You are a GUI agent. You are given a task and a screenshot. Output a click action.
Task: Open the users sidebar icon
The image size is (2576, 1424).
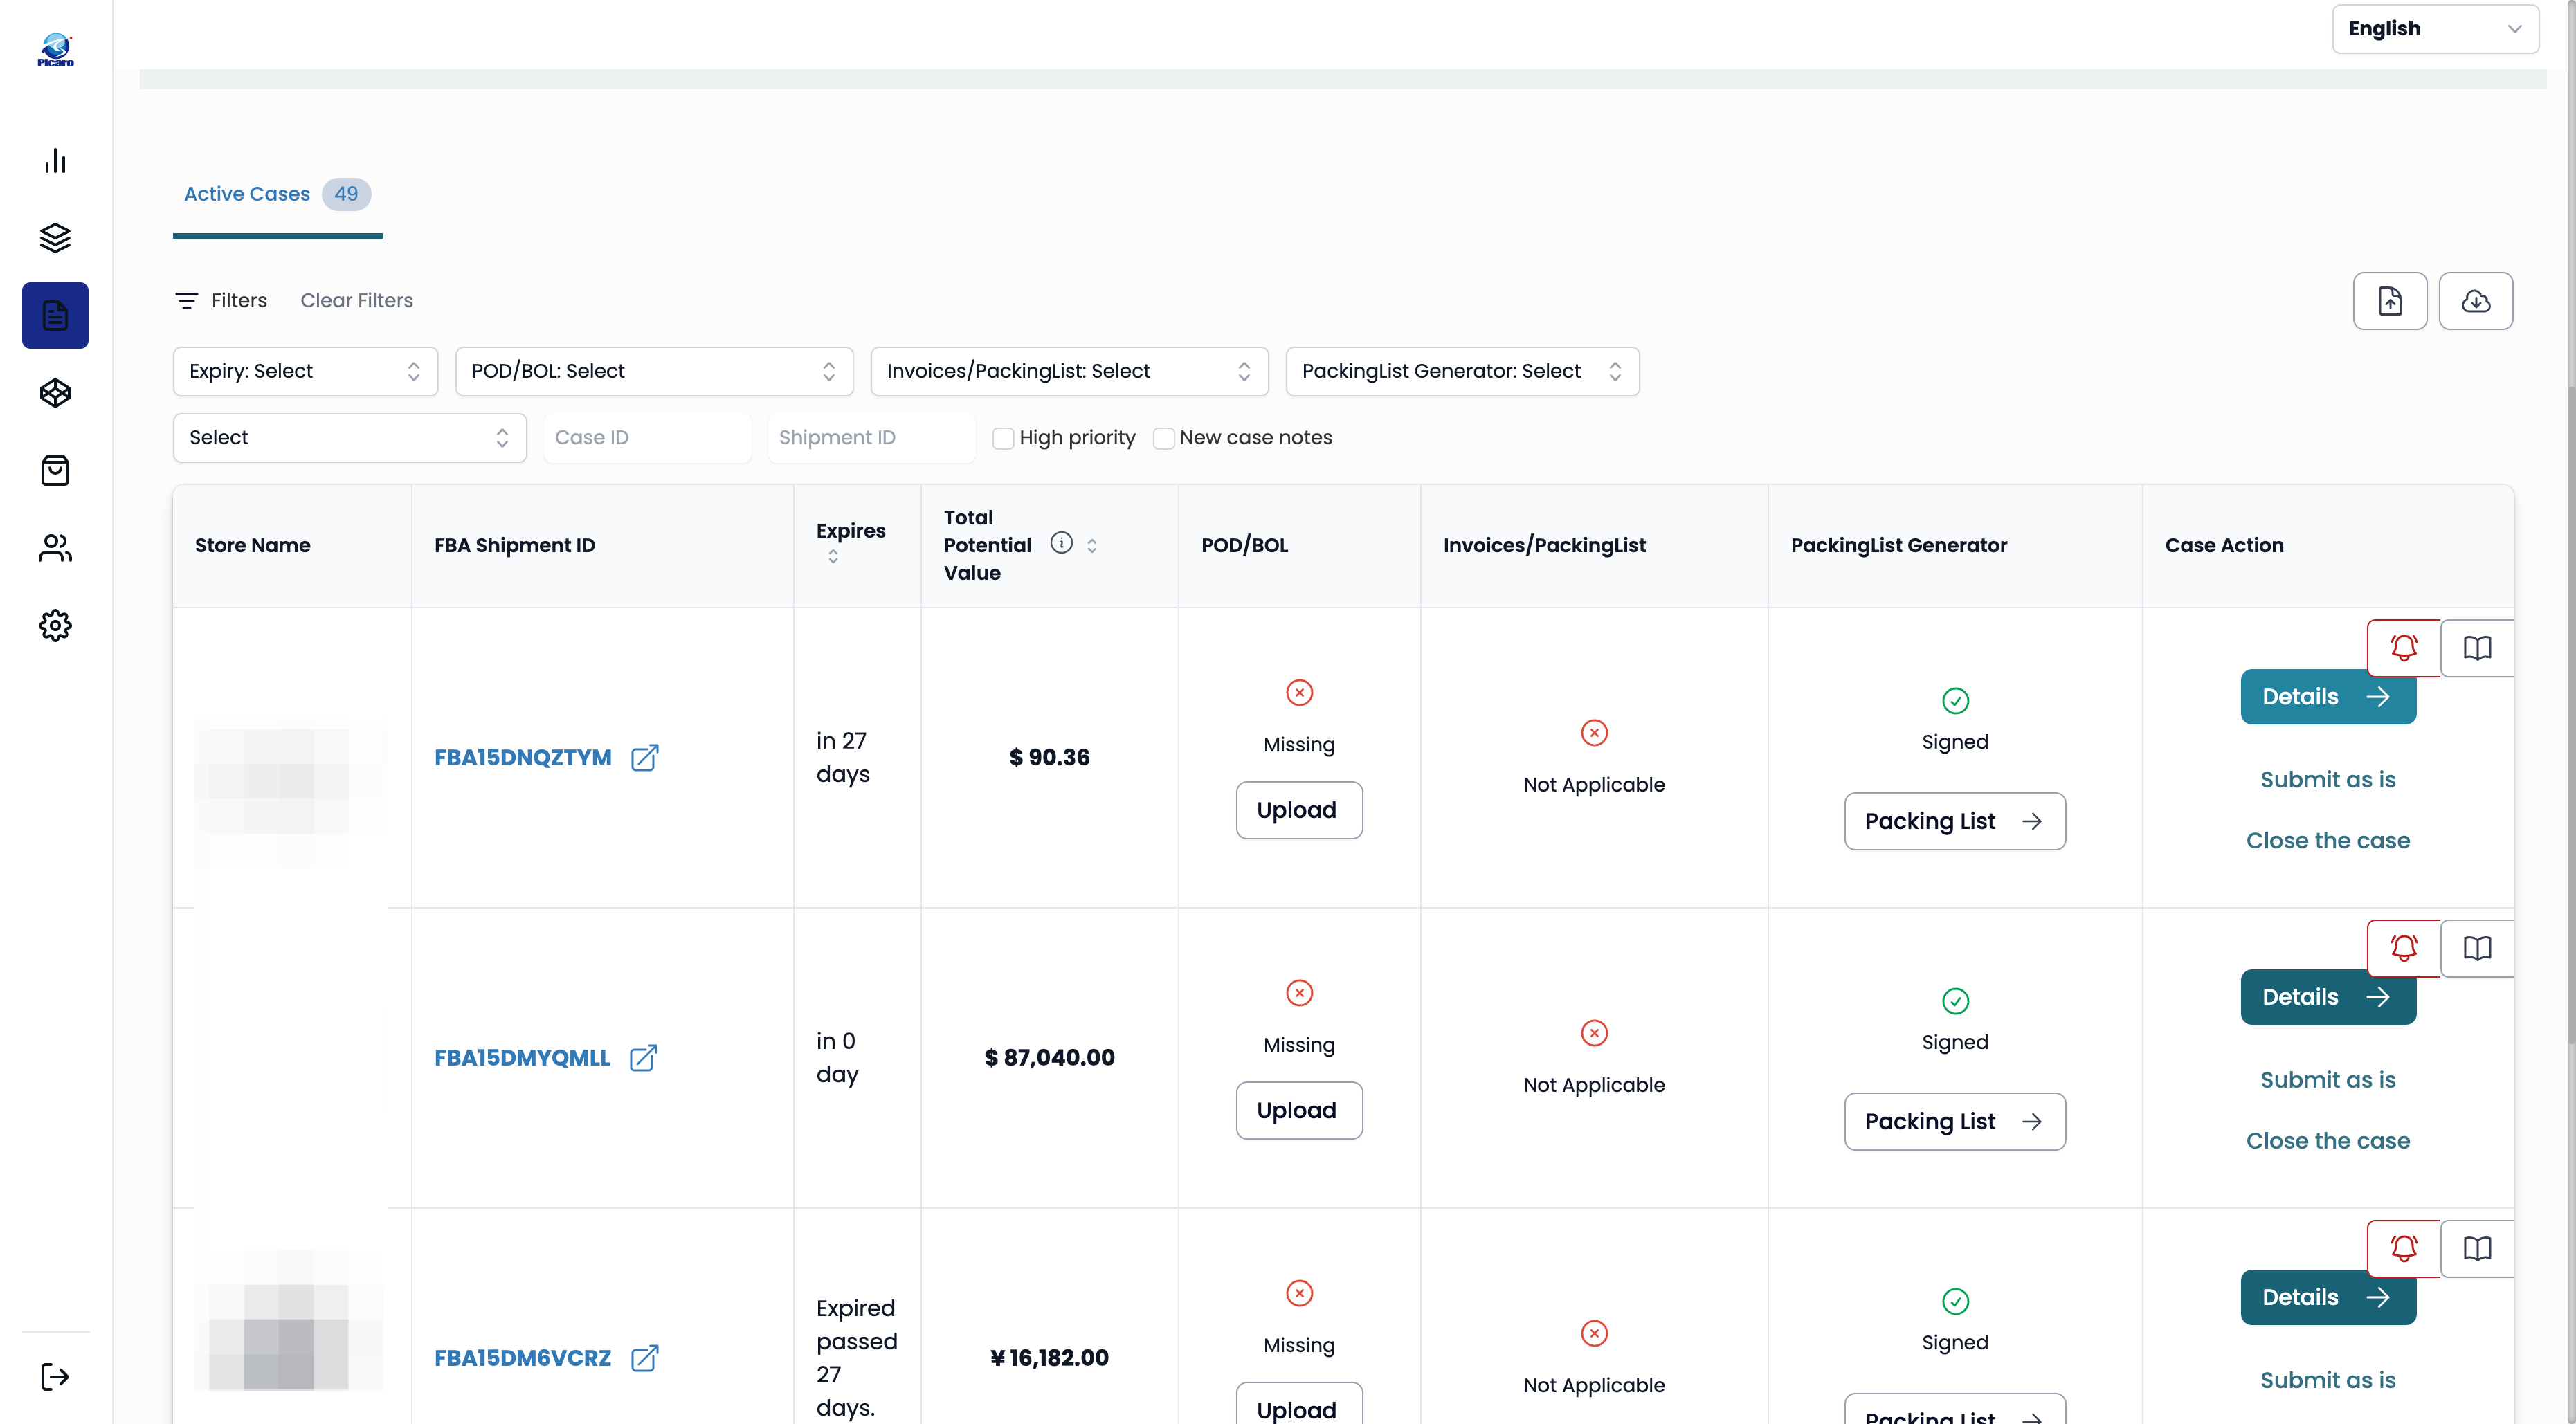pos(55,548)
